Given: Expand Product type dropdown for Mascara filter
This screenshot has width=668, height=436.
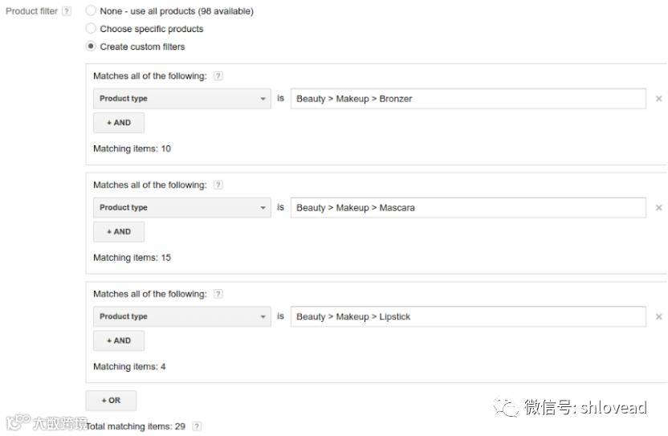Looking at the screenshot, I should (182, 208).
